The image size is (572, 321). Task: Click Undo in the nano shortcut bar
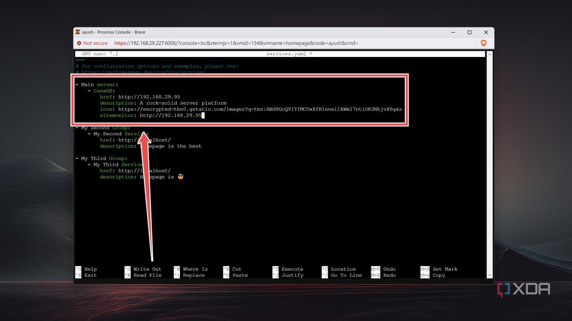click(x=389, y=269)
